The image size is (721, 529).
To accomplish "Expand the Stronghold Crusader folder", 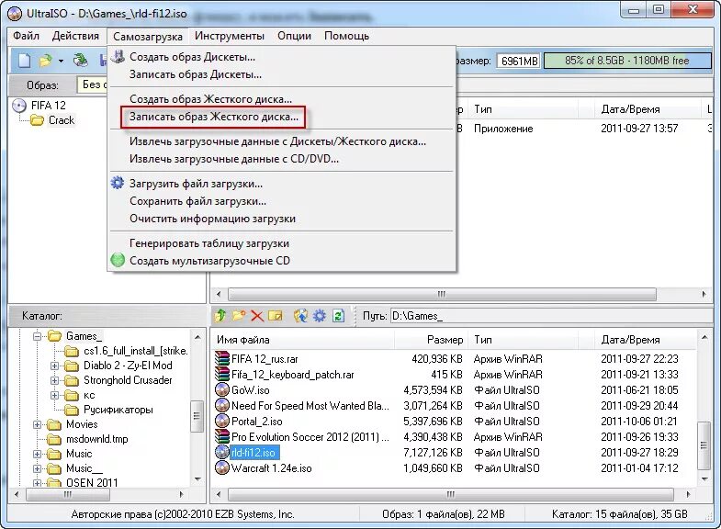I will (x=55, y=380).
